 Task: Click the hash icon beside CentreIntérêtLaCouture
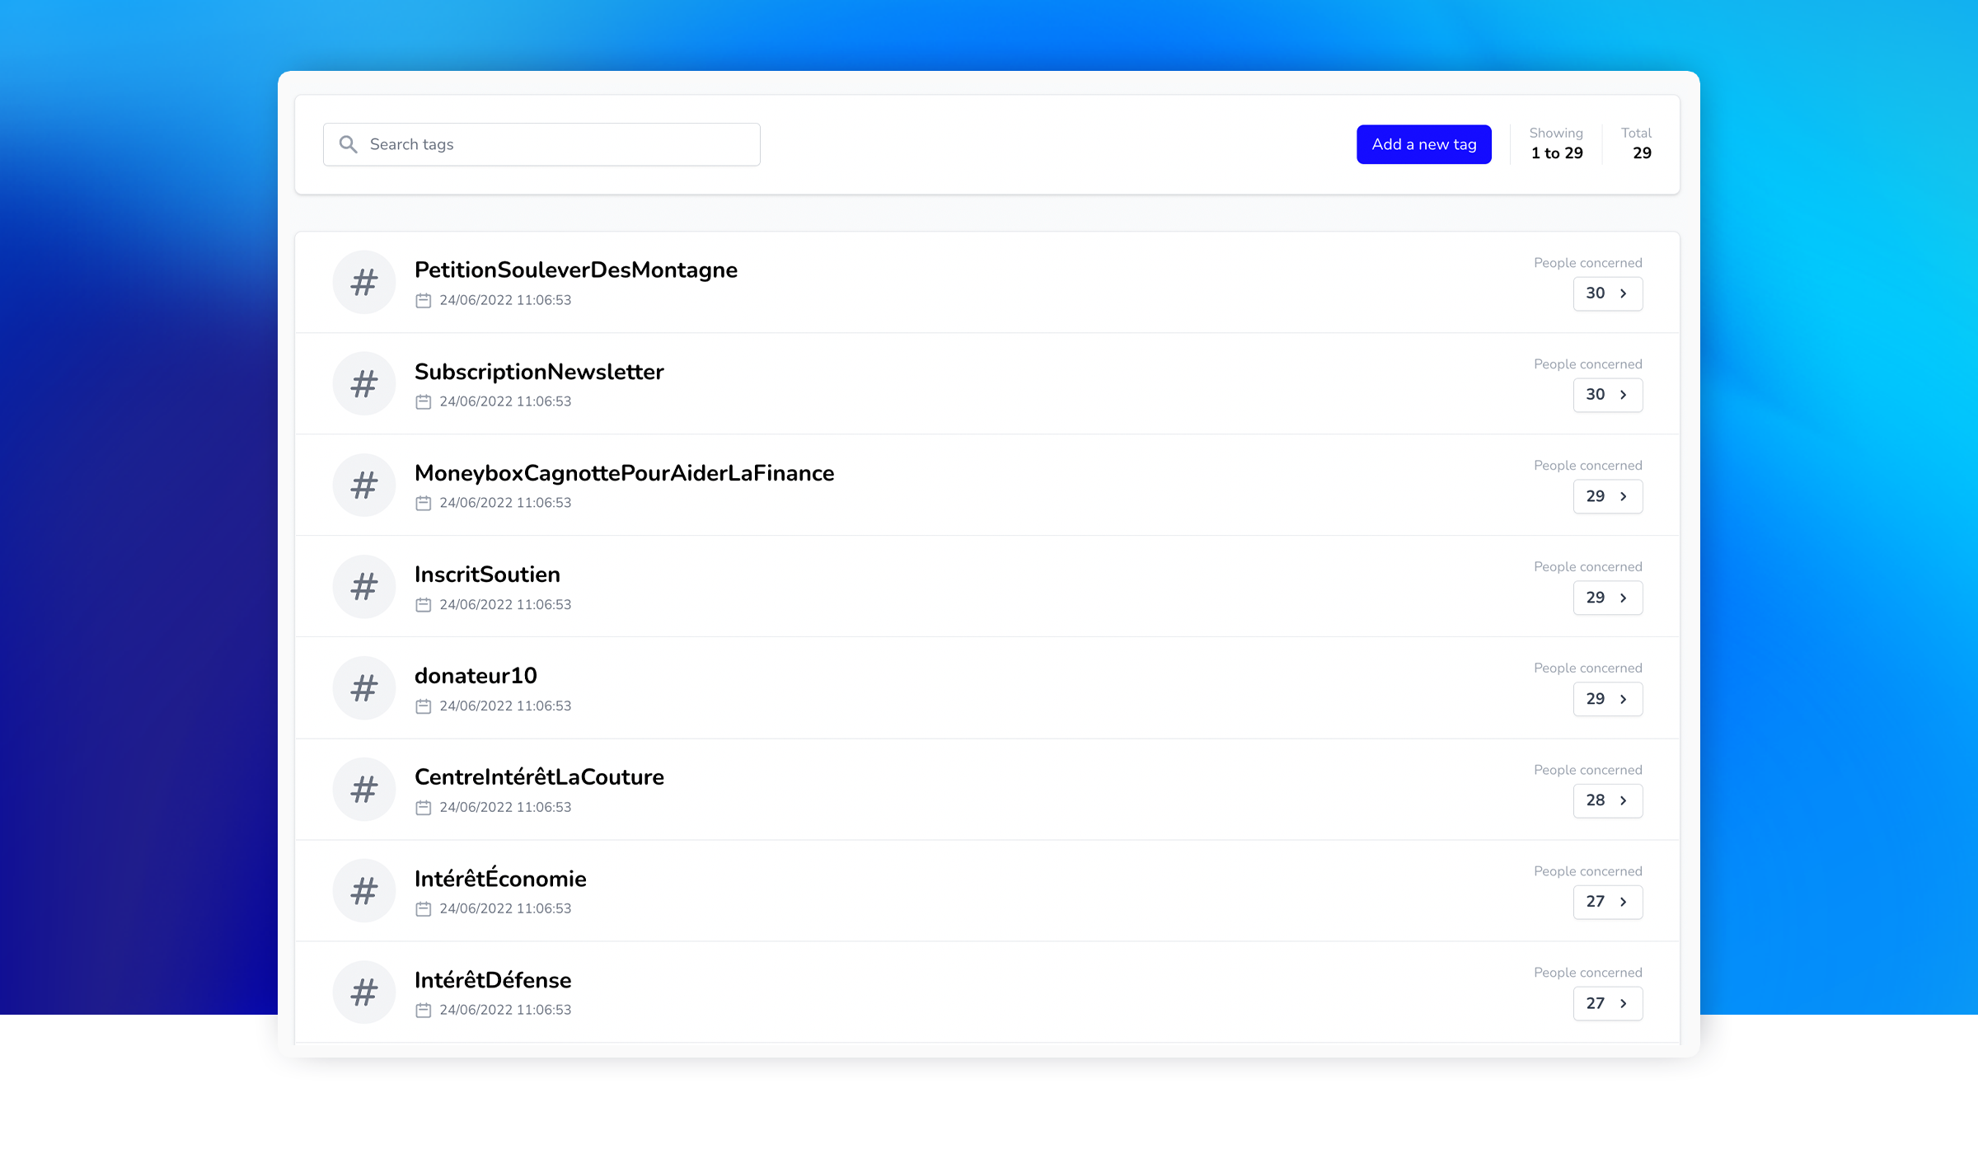pos(363,790)
